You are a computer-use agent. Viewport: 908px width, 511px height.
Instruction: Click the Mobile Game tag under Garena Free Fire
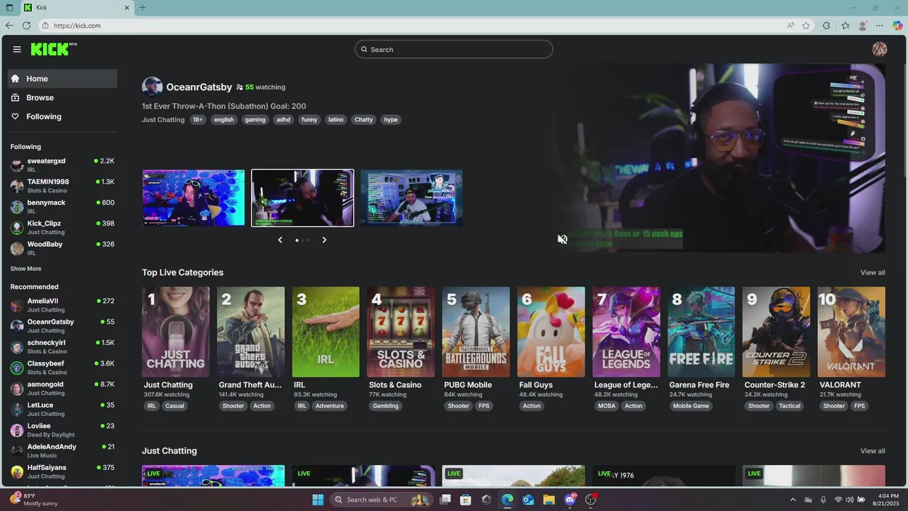(691, 406)
